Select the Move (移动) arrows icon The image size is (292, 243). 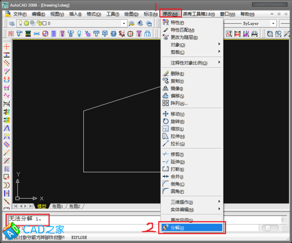click(x=165, y=114)
